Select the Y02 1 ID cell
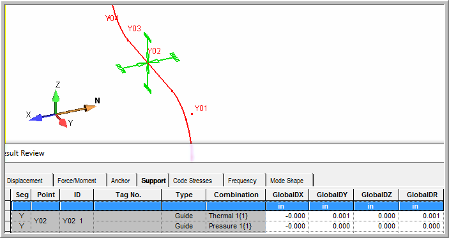This screenshot has height=238, width=449. [x=77, y=221]
